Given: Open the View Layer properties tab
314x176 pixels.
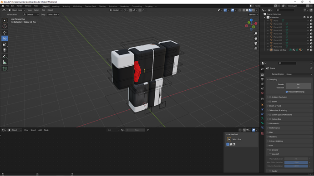Looking at the screenshot, I should tap(262, 84).
